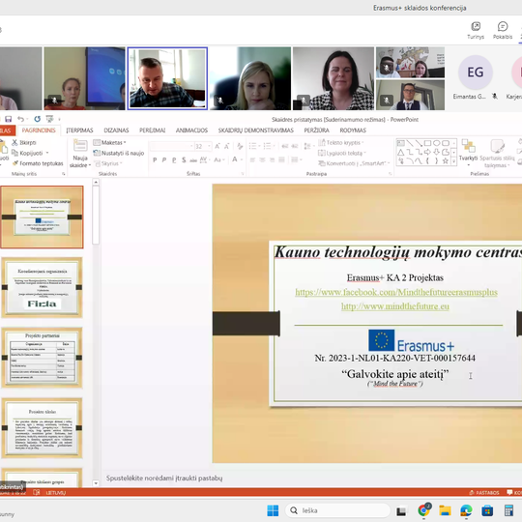
Task: Switch to the PERŽIŪRA tab
Action: pyautogui.click(x=316, y=130)
